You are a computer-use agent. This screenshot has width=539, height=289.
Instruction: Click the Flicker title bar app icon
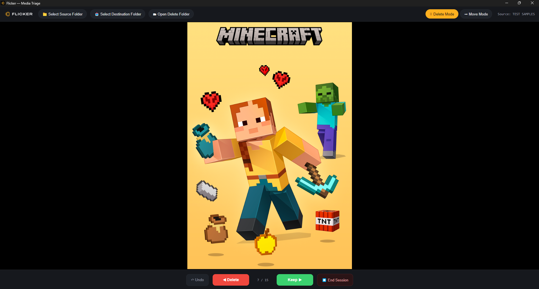3,3
